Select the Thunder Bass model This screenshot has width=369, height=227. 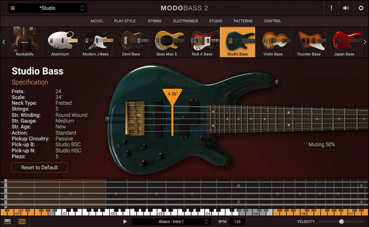pos(308,42)
